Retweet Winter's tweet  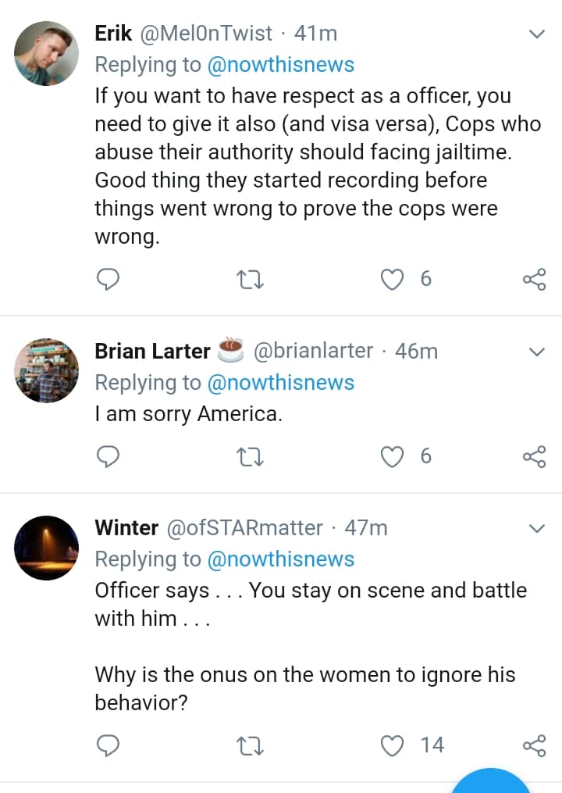251,746
